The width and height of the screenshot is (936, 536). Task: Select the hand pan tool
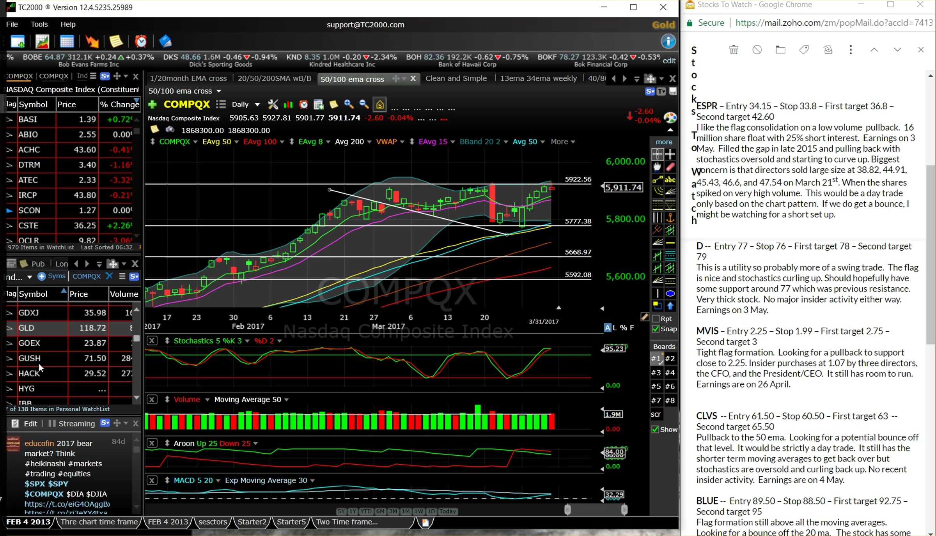coord(658,167)
